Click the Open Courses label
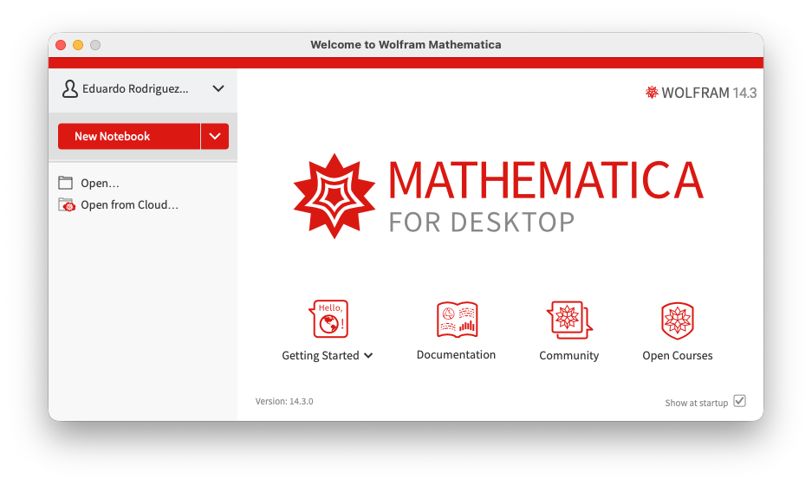812x485 pixels. click(677, 356)
